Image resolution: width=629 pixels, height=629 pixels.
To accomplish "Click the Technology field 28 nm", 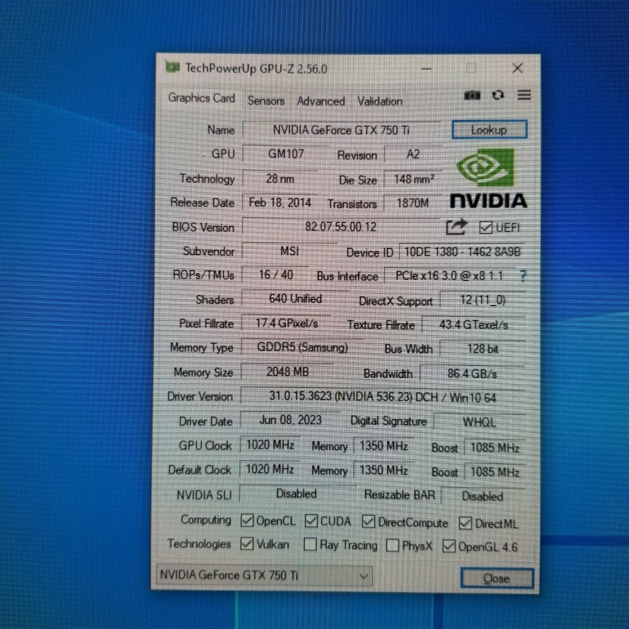I will click(x=280, y=179).
